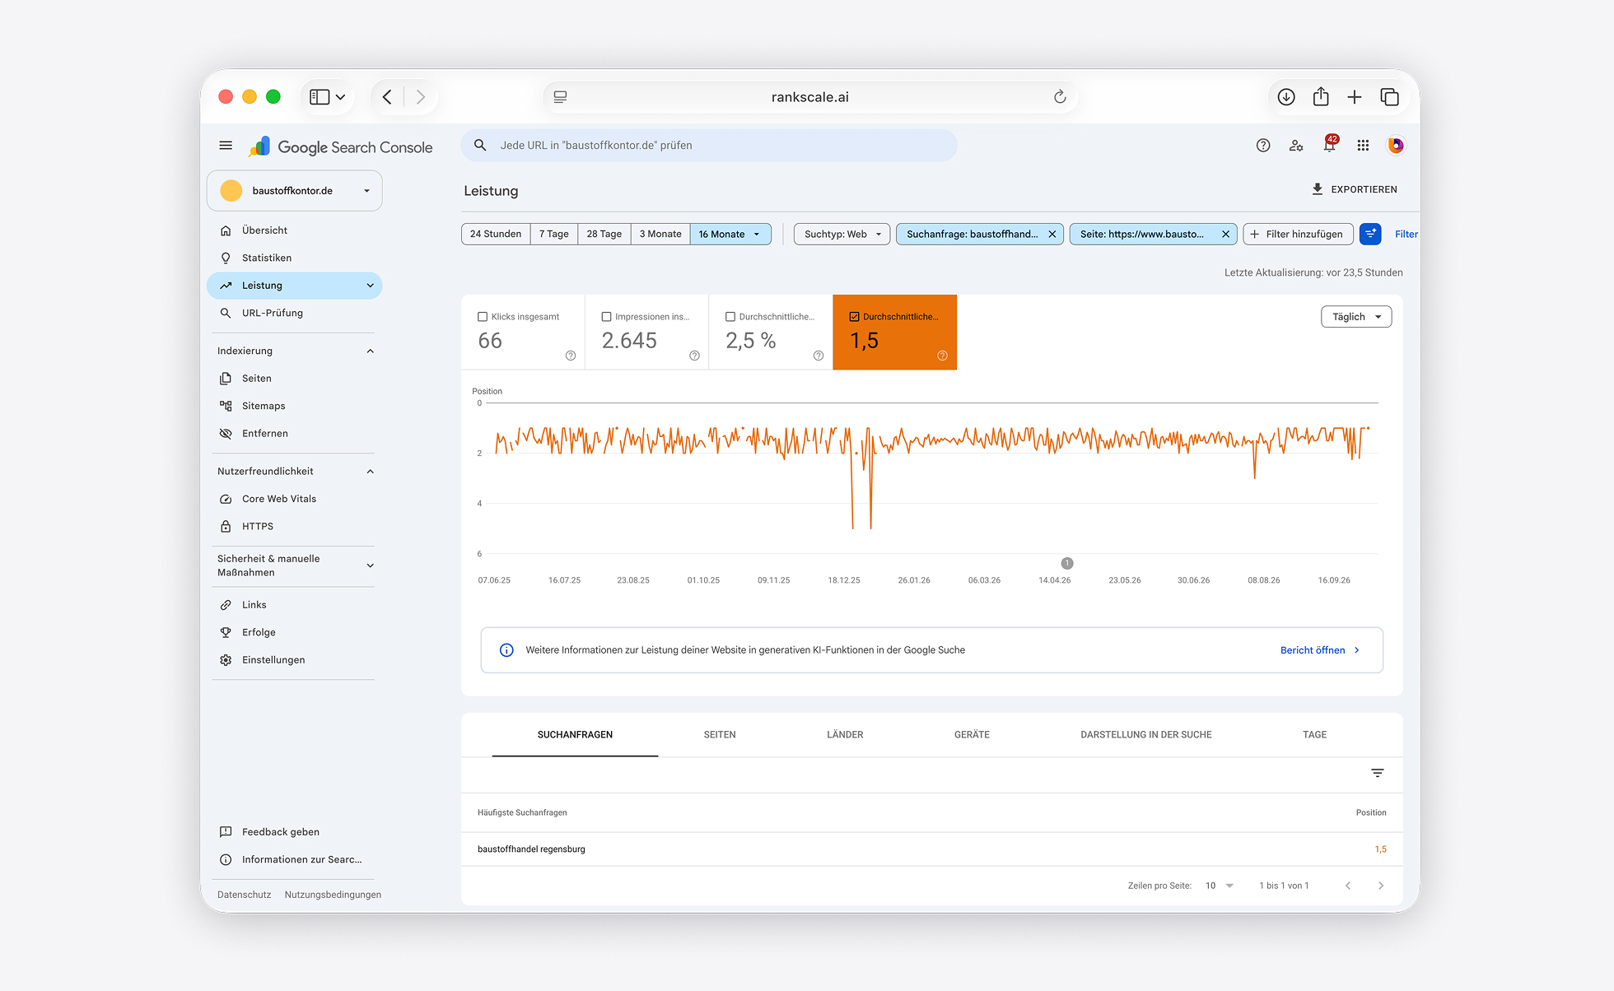Open a new Safari tab
Viewport: 1614px width, 991px height.
[x=1355, y=97]
